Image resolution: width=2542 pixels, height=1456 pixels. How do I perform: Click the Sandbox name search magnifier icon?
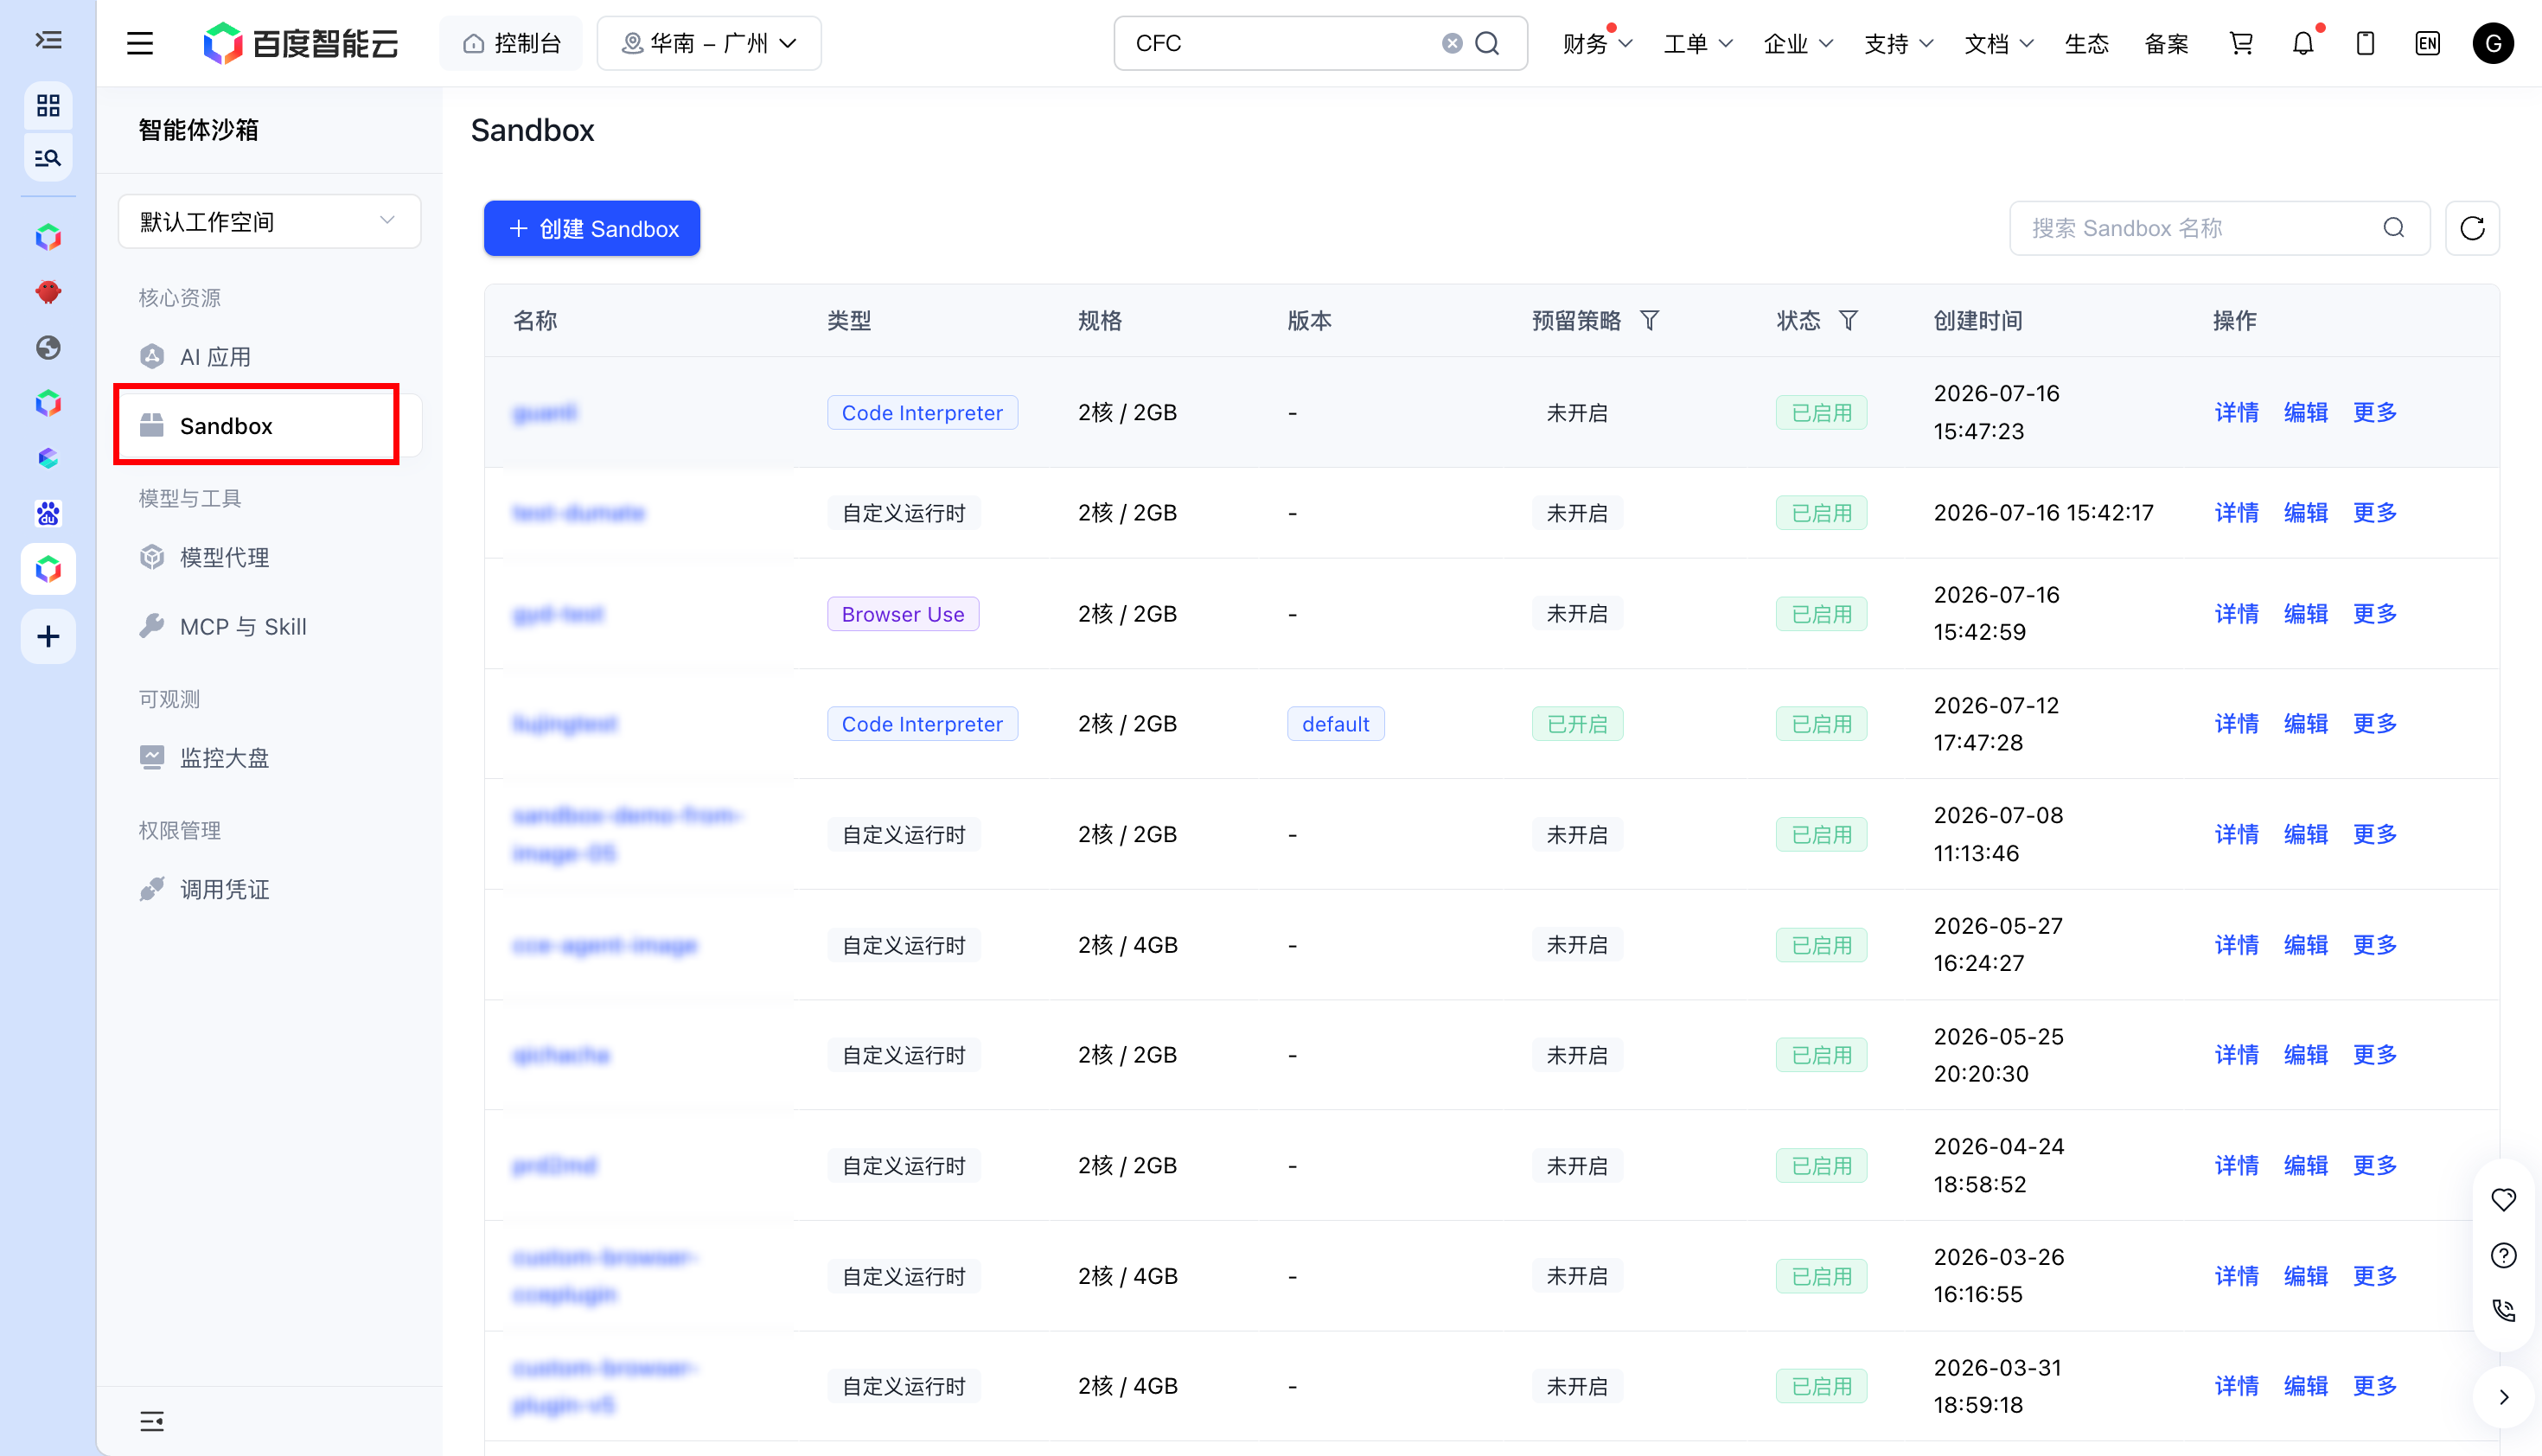(2394, 228)
